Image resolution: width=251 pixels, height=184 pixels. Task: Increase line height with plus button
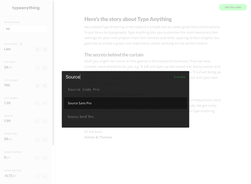pos(45,103)
